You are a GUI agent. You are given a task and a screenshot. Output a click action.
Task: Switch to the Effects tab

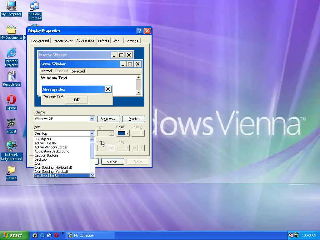tap(103, 41)
